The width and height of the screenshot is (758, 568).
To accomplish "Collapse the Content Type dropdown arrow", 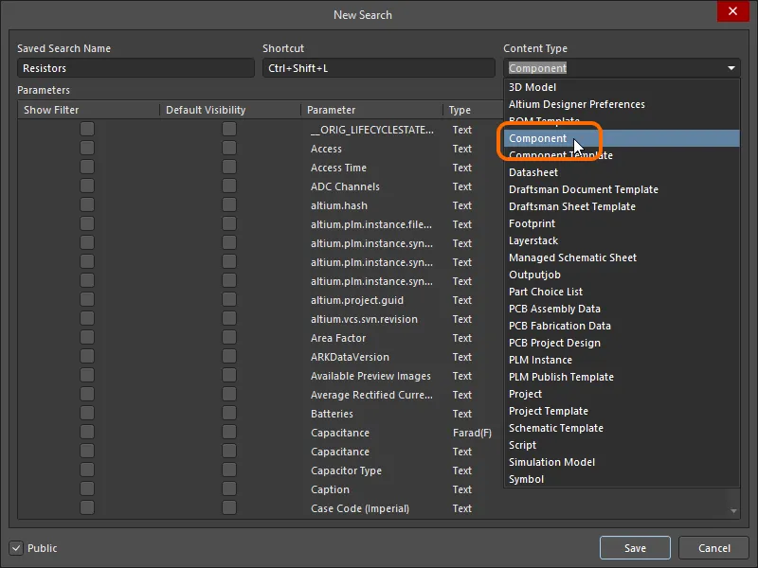I will tap(731, 67).
